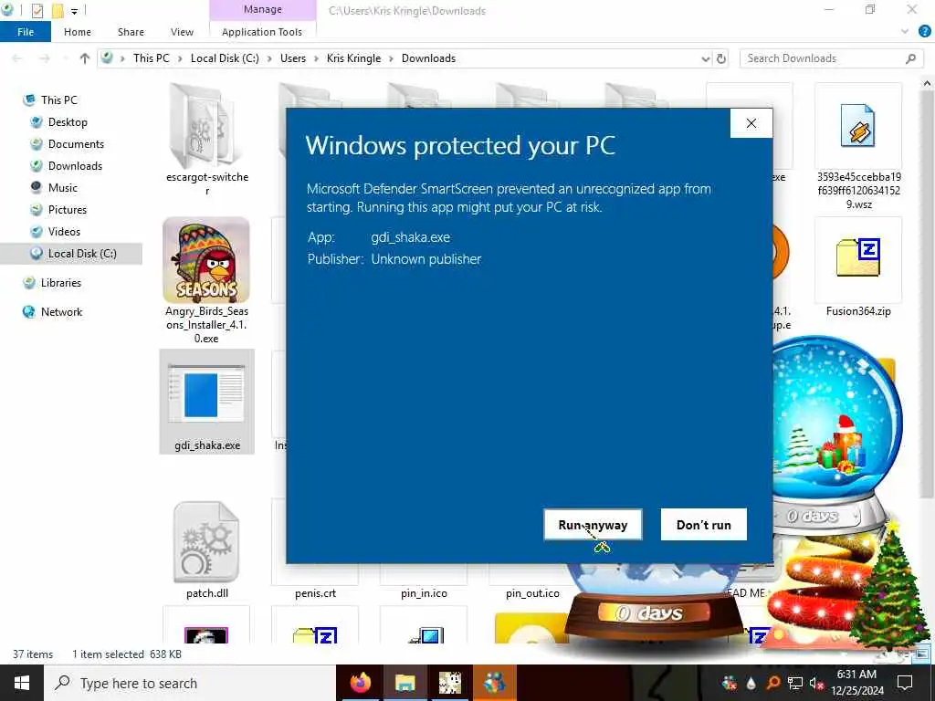Select Libraries in the navigation pane
935x701 pixels.
click(x=61, y=283)
